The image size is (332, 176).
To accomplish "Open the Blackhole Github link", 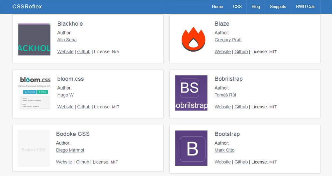I will click(x=84, y=52).
